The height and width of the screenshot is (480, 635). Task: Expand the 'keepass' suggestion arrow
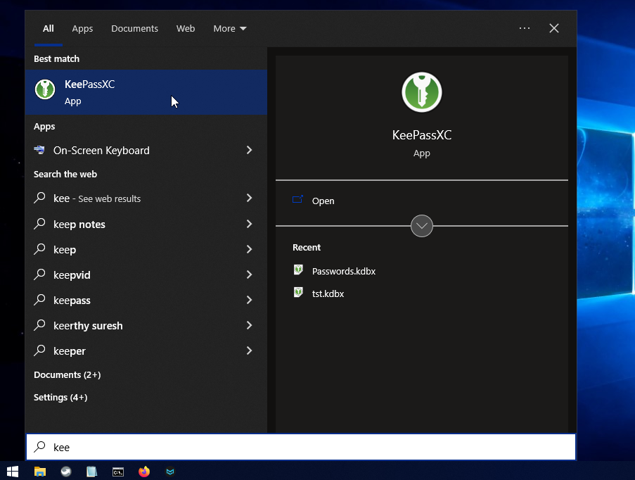tap(249, 300)
